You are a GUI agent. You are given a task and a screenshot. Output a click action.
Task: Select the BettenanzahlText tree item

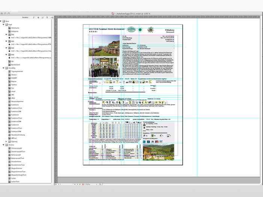(18, 158)
